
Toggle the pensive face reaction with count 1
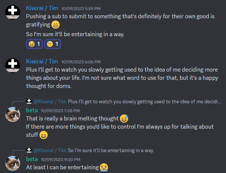[52, 44]
